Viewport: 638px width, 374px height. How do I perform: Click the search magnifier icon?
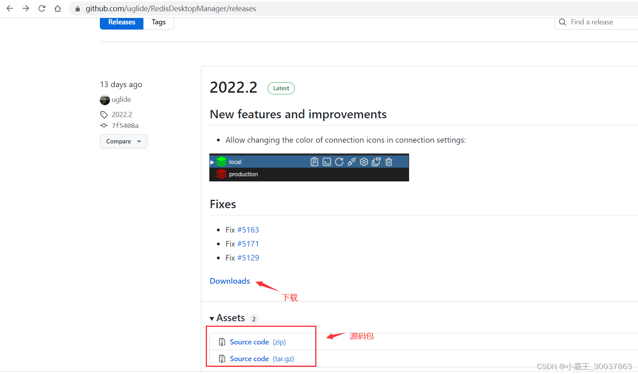562,22
